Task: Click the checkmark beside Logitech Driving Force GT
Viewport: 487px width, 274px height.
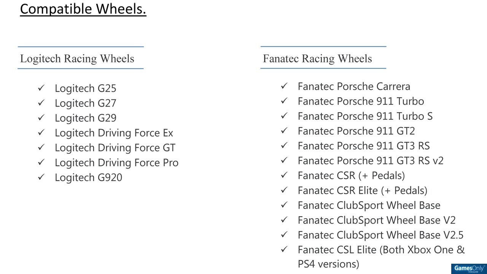Action: [x=41, y=148]
